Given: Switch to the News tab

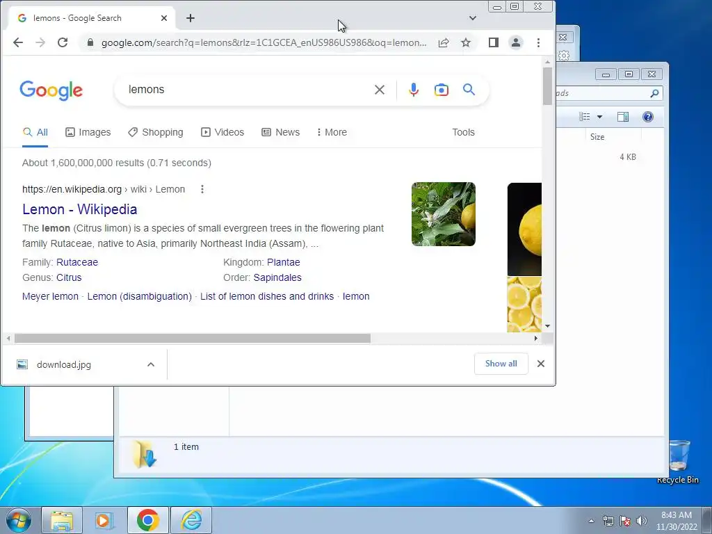Looking at the screenshot, I should coord(281,132).
